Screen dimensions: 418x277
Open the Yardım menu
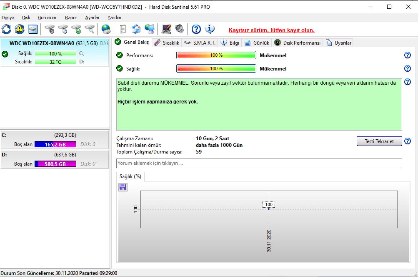coord(114,18)
